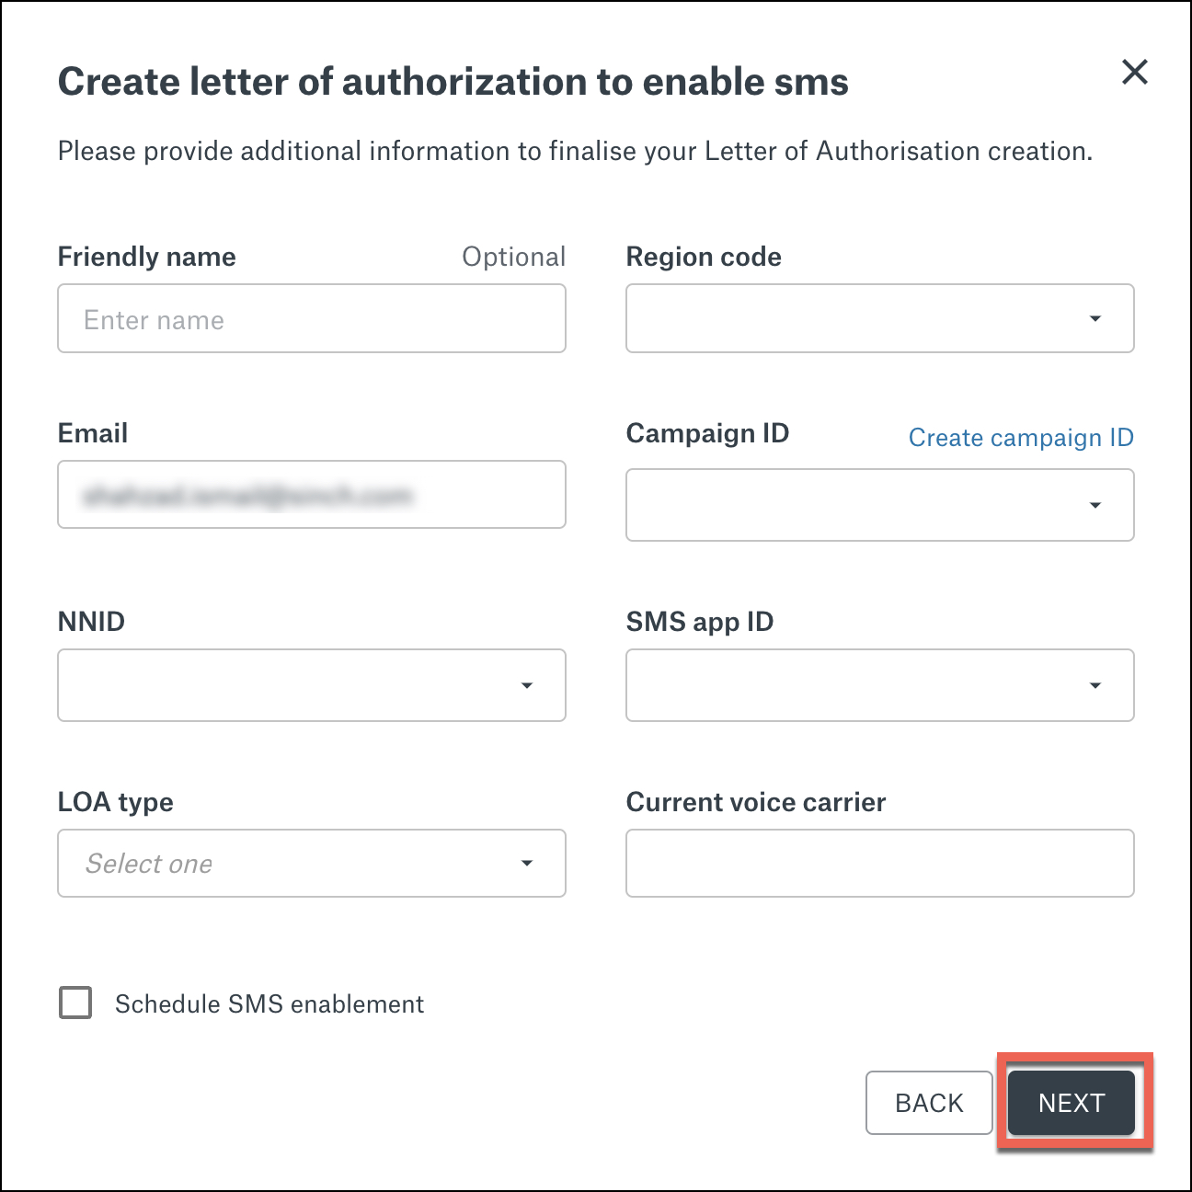Open the Region code selector

tap(879, 319)
